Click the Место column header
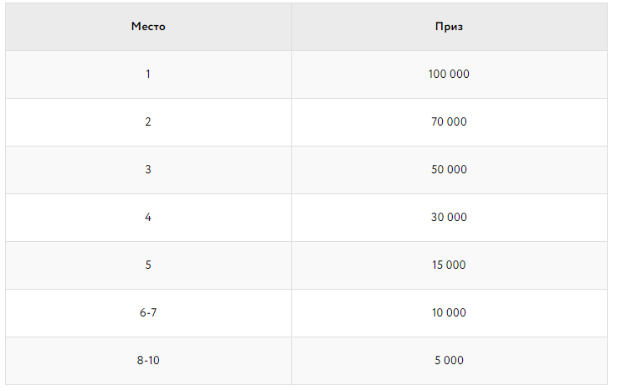The image size is (617, 391). [148, 27]
